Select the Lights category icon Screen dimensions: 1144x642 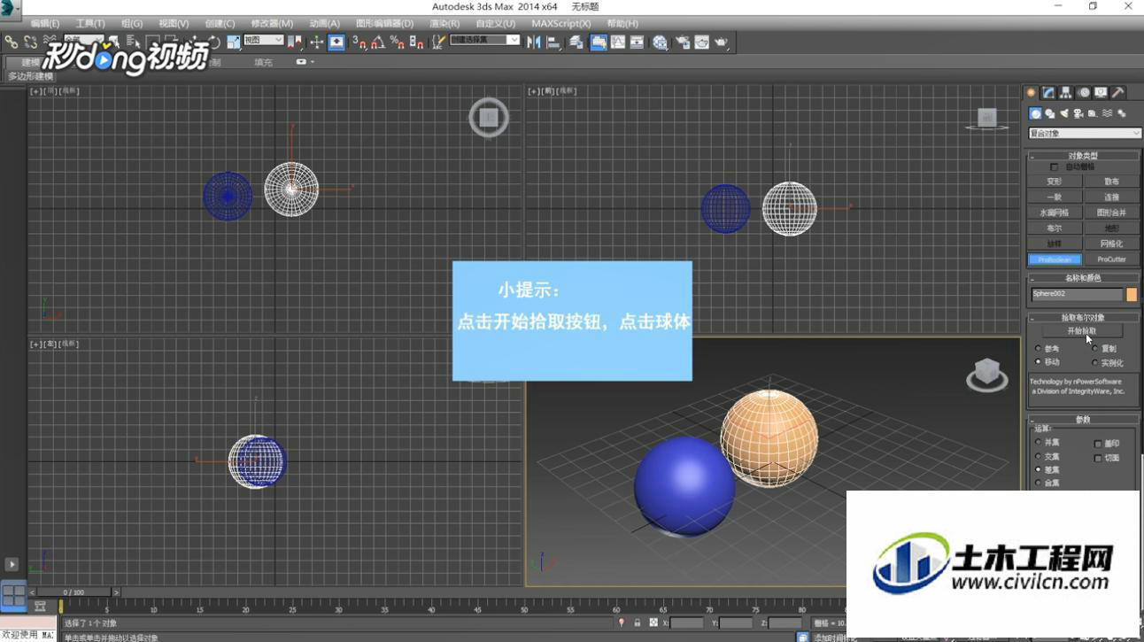[1064, 113]
